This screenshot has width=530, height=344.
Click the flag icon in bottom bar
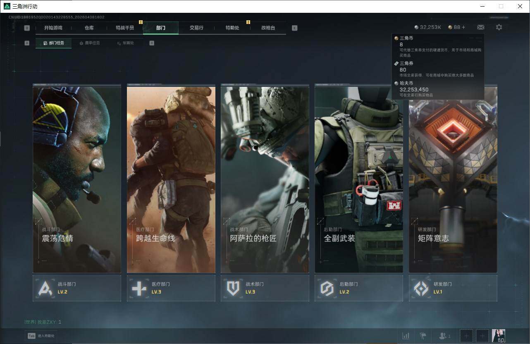coord(423,336)
